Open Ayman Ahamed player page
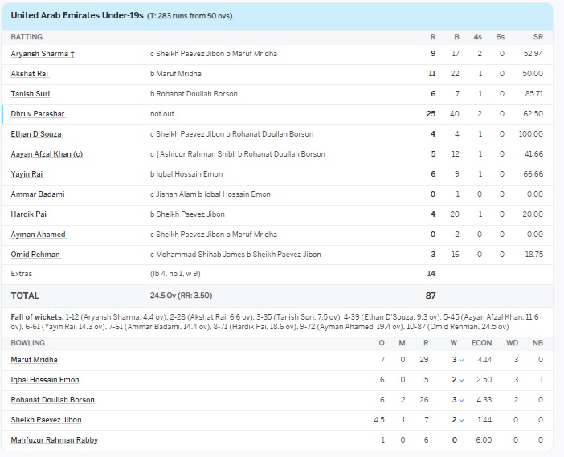564x457 pixels. click(x=39, y=235)
